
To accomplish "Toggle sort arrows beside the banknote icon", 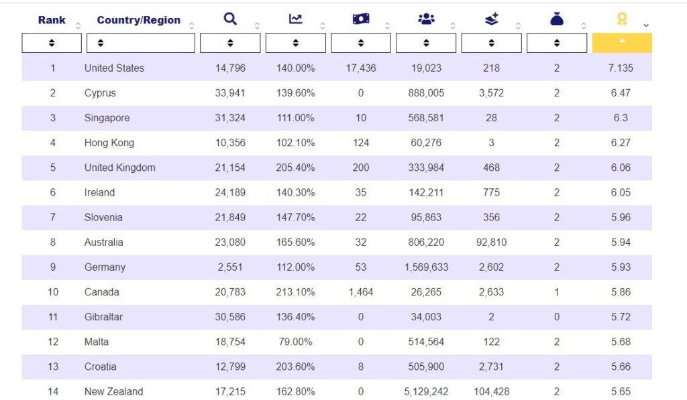I will (387, 25).
